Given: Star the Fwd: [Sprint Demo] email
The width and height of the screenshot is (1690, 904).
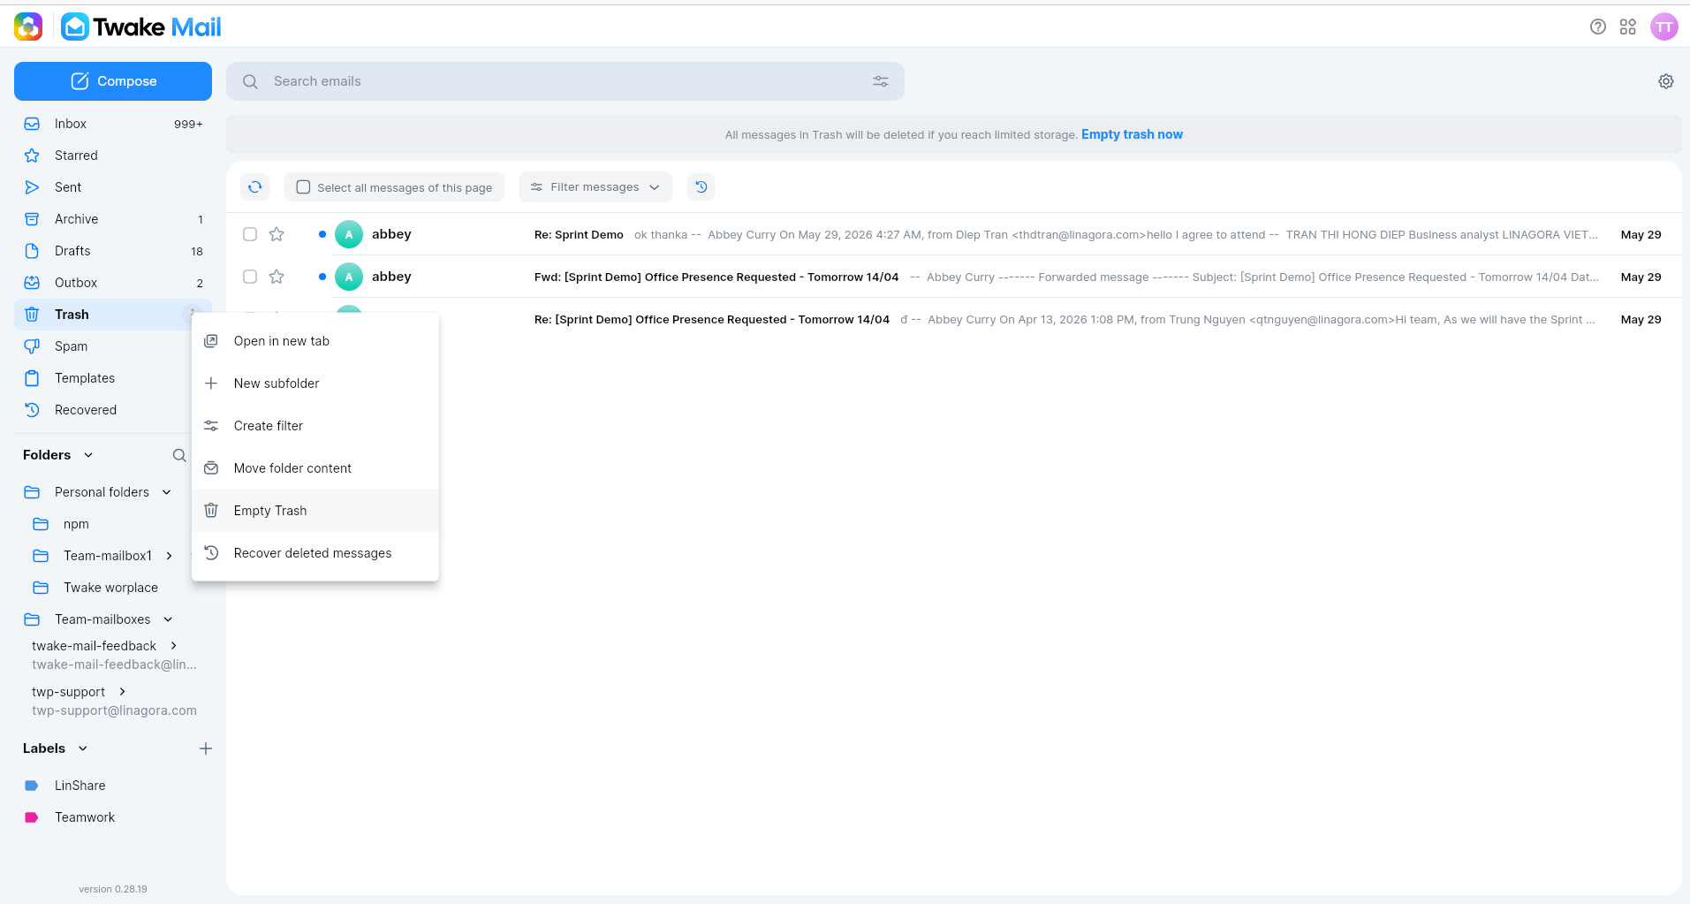Looking at the screenshot, I should (x=277, y=277).
